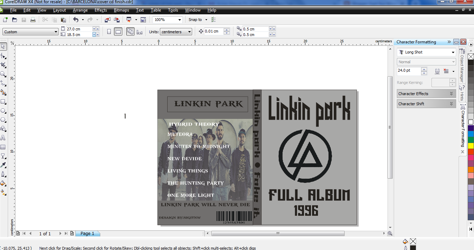Open the Welcome screen icon

pyautogui.click(x=143, y=20)
